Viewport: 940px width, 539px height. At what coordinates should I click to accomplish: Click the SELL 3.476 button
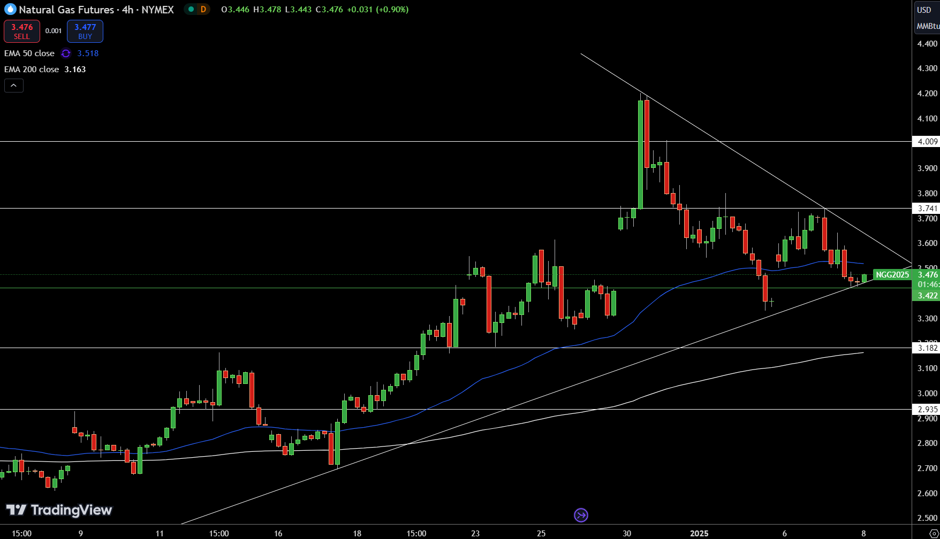(22, 32)
